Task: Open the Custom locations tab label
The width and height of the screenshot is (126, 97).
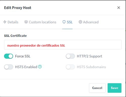Action: (x=43, y=22)
